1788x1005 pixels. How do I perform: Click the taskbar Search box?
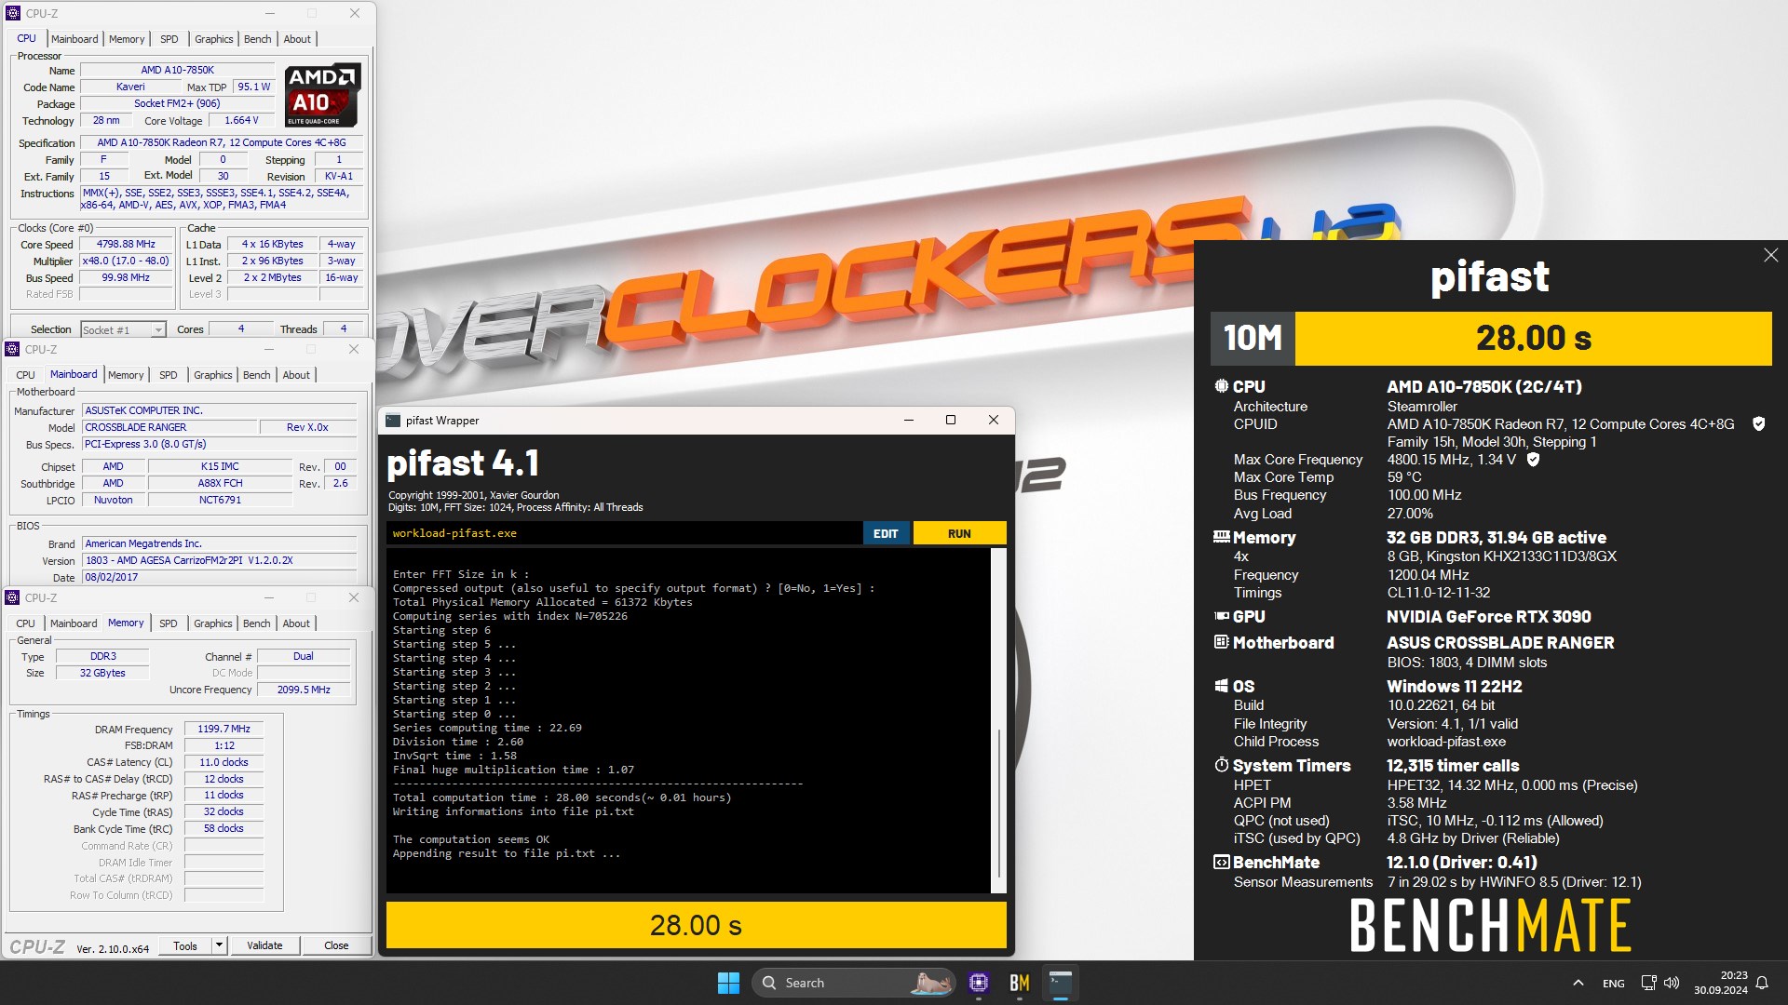tap(853, 983)
